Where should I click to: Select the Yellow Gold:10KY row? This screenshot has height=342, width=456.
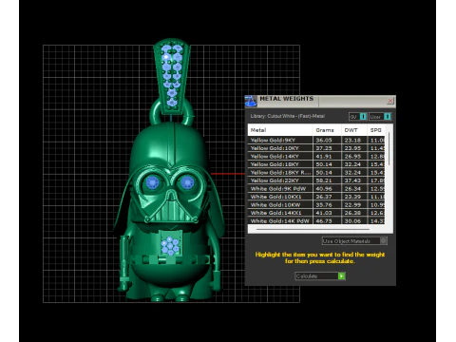316,148
